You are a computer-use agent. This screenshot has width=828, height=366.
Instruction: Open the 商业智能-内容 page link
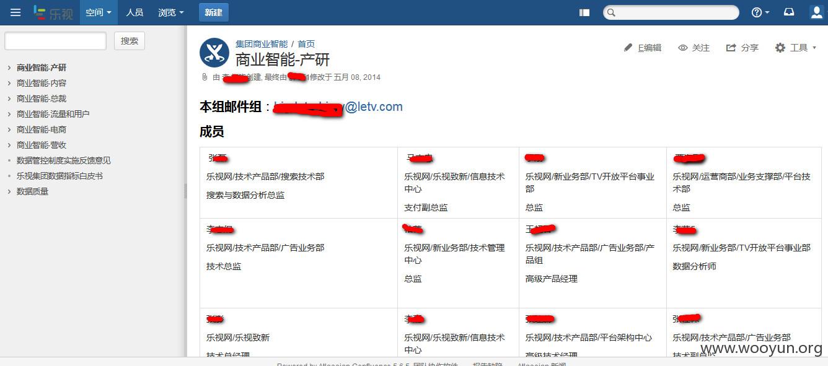[x=42, y=83]
